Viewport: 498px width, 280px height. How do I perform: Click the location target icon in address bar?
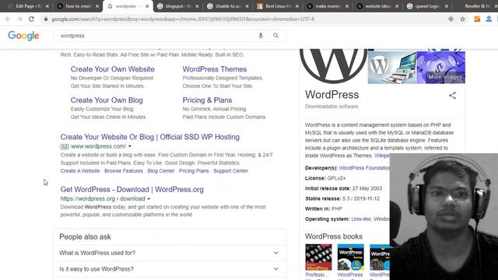coord(451,19)
